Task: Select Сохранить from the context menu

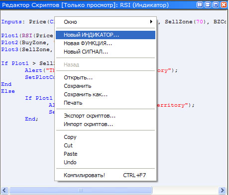Action: (x=106, y=86)
